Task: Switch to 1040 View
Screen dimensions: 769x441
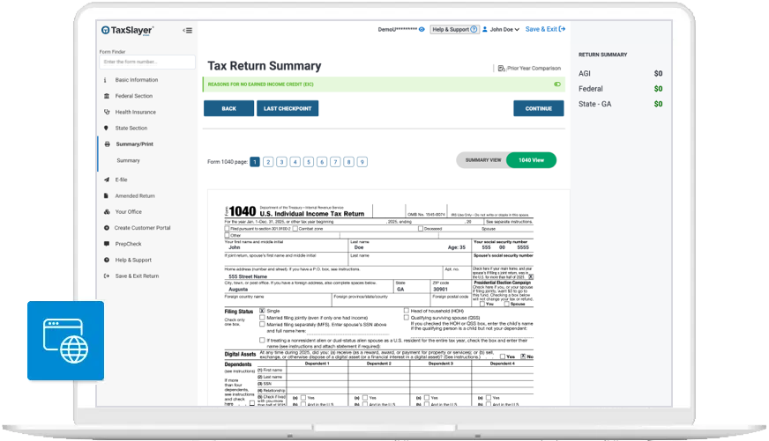Action: [x=537, y=160]
